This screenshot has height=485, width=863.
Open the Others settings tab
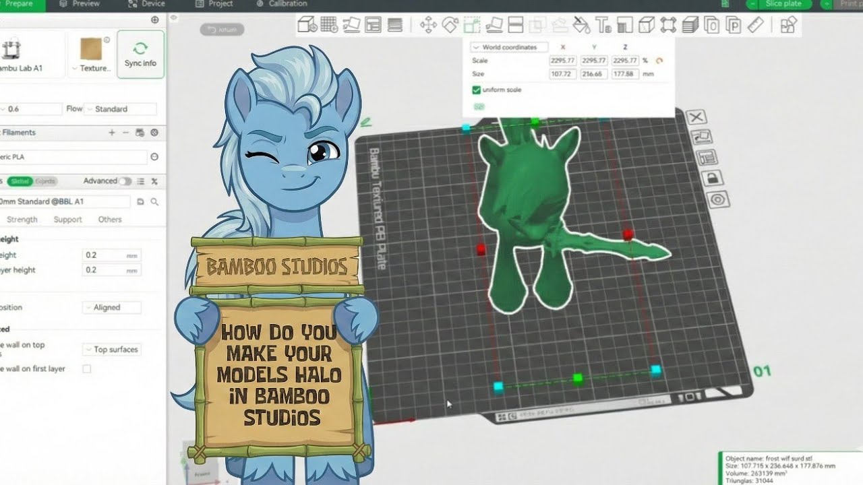(x=110, y=220)
